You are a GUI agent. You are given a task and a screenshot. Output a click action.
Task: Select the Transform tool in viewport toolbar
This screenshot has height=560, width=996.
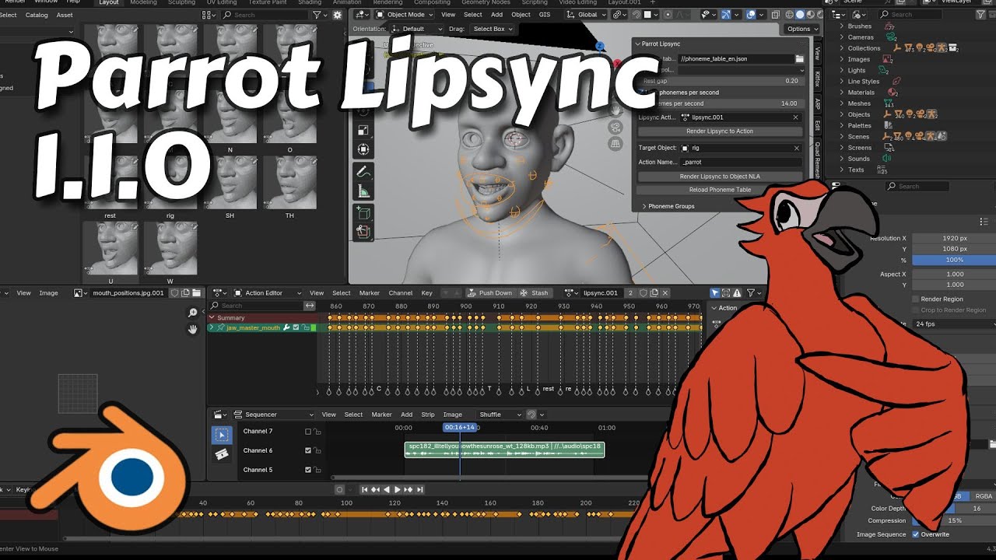coord(363,149)
